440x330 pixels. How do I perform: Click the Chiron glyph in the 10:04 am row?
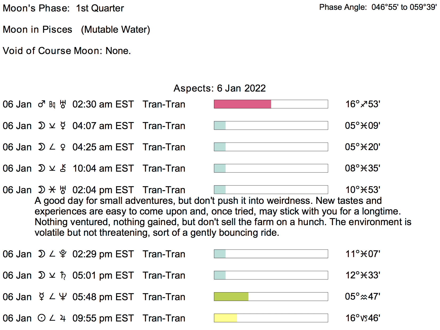63,168
